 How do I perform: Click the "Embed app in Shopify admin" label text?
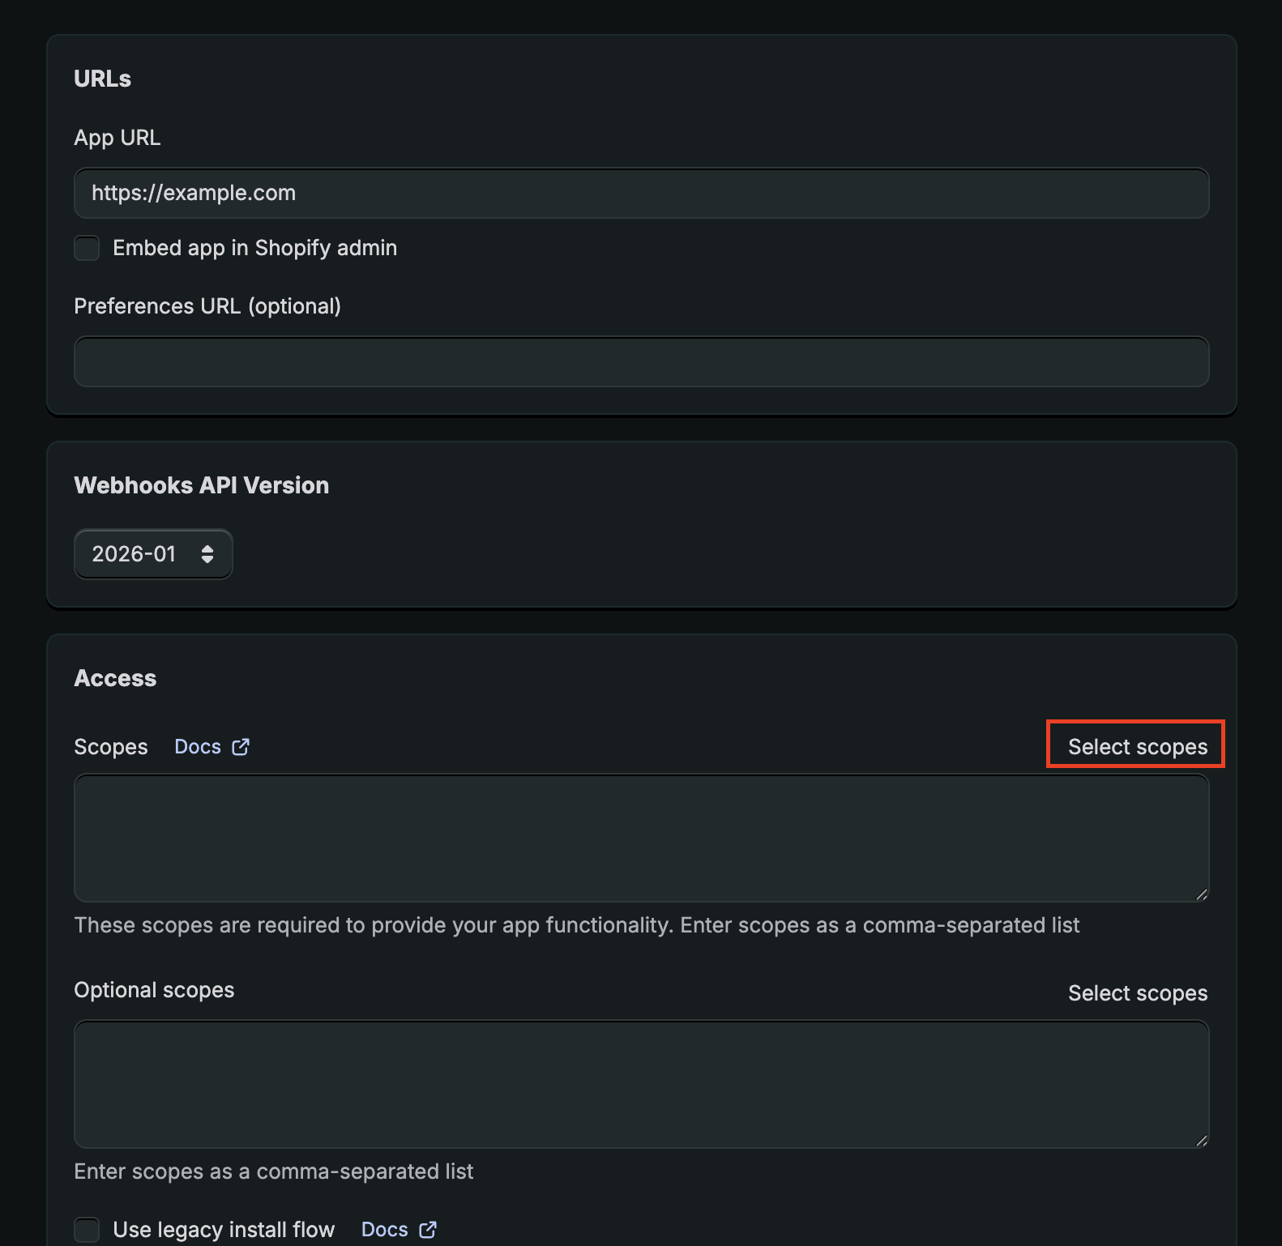coord(254,248)
